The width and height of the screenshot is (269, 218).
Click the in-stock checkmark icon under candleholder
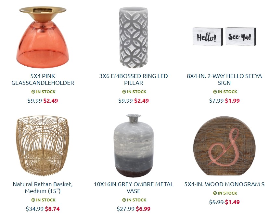pyautogui.click(x=33, y=92)
